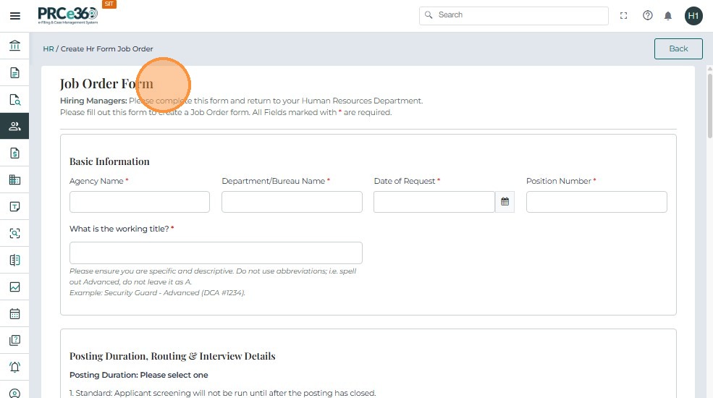
Task: View notifications bell icon
Action: [668, 15]
